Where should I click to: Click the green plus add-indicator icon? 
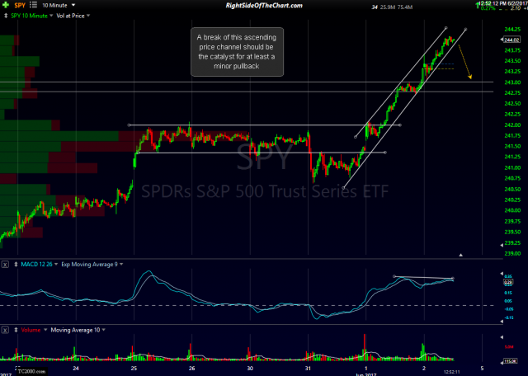6,5
